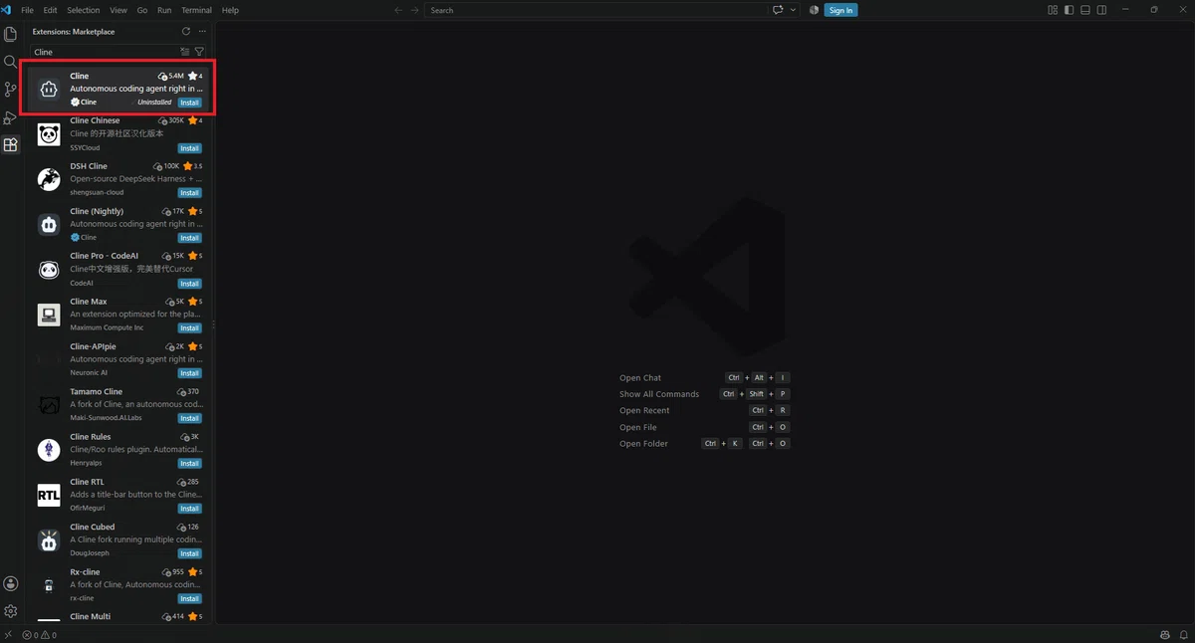This screenshot has height=643, width=1195.
Task: Refresh the Extensions Marketplace list
Action: pyautogui.click(x=185, y=32)
